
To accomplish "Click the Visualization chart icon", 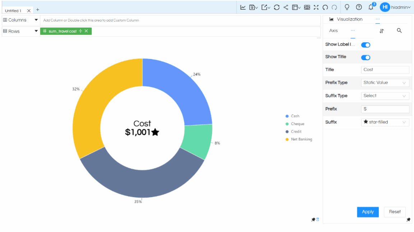I will pyautogui.click(x=331, y=19).
